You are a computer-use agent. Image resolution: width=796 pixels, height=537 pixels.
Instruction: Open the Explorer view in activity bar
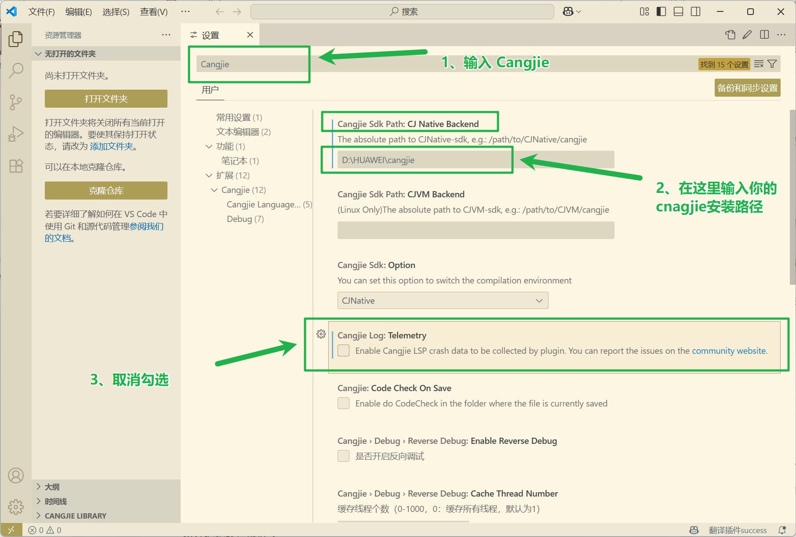click(16, 39)
